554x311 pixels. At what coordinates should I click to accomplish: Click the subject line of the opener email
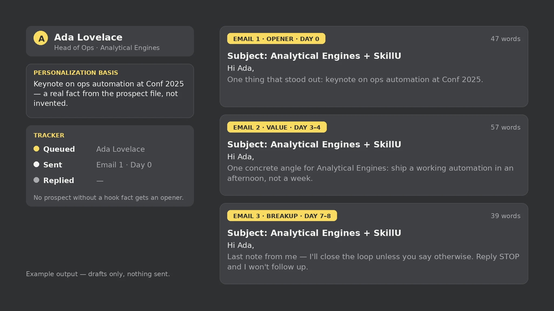click(314, 56)
